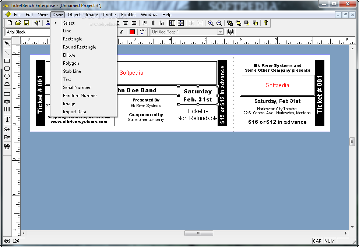The width and height of the screenshot is (359, 247).
Task: Choose Serial Number in the Draw menu
Action: coord(84,87)
